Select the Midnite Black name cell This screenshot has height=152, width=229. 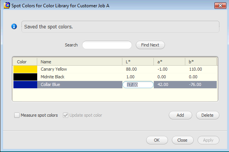80,77
